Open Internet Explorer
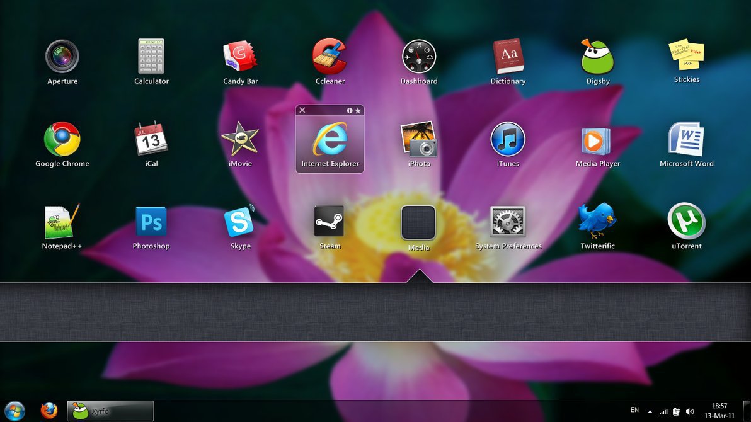 pyautogui.click(x=330, y=139)
